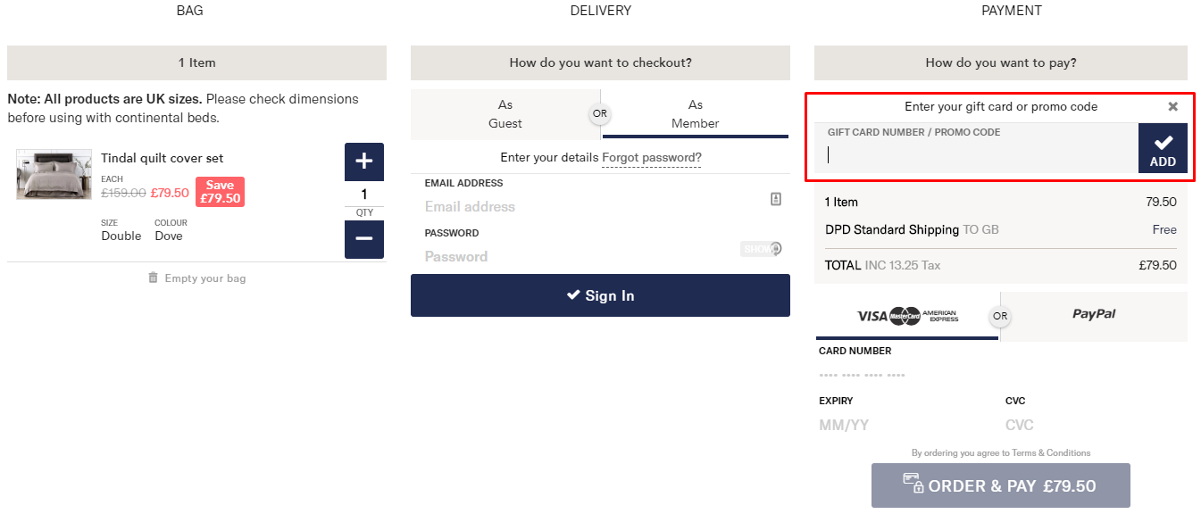Click the ADD checkmark button
The image size is (1201, 514).
click(x=1163, y=148)
